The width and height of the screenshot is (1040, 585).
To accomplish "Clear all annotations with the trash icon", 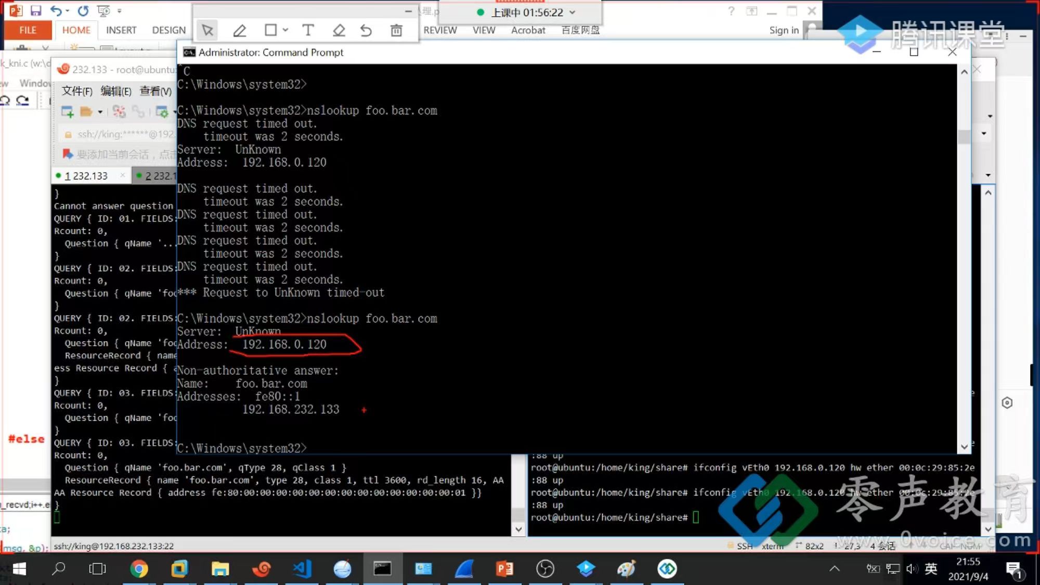I will click(x=396, y=30).
